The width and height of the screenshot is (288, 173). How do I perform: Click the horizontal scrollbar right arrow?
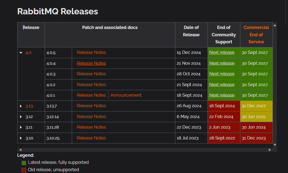point(270,150)
